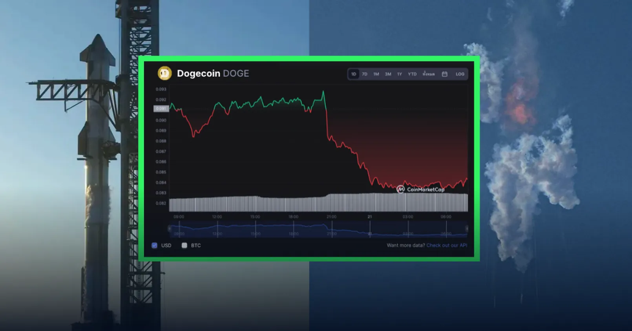
Task: Click the right handle of range slider
Action: 467,228
